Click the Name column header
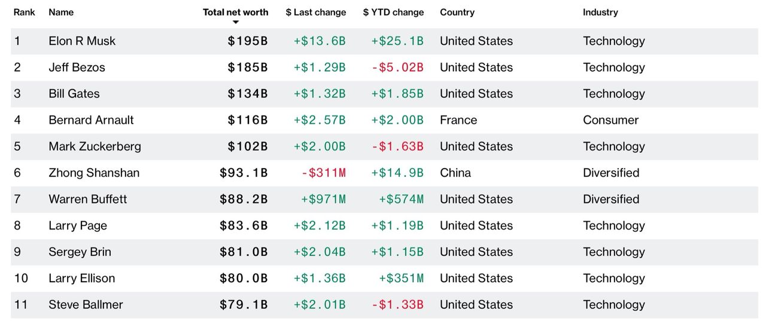Viewport: 766px width, 324px height. click(61, 12)
